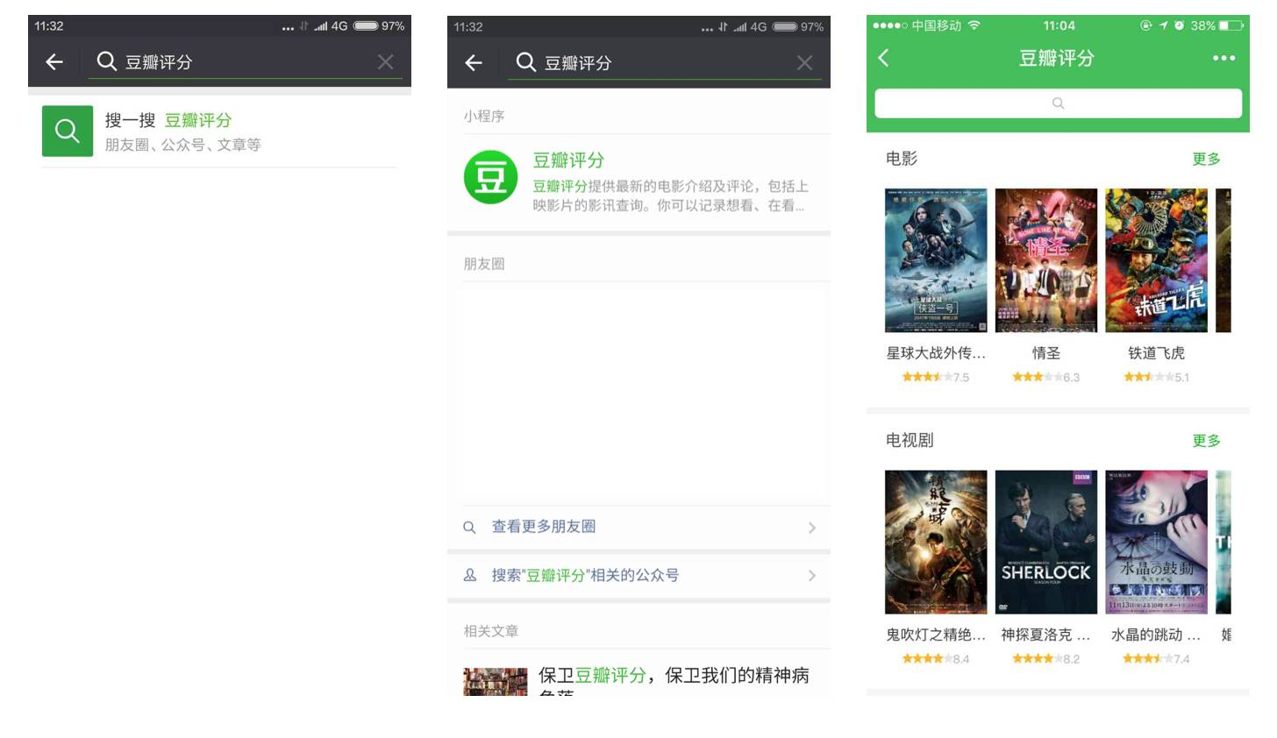1277x738 pixels.
Task: Open 铁道飞虎 movie poster
Action: 1156,260
